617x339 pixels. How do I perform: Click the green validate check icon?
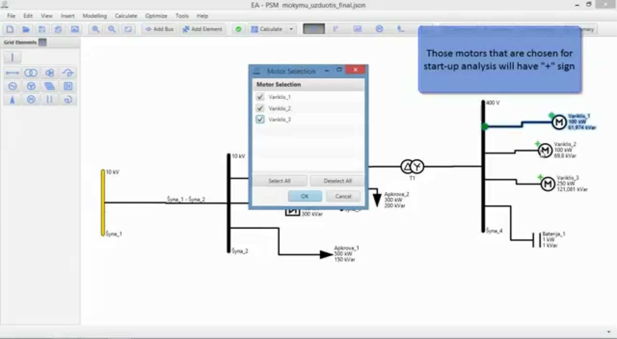click(x=238, y=29)
